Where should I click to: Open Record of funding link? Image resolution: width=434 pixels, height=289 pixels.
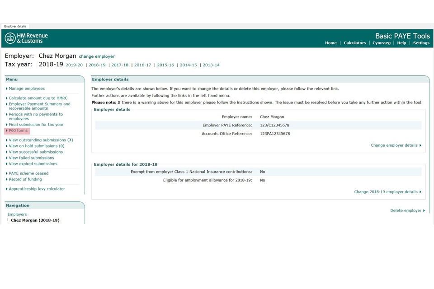pyautogui.click(x=25, y=179)
